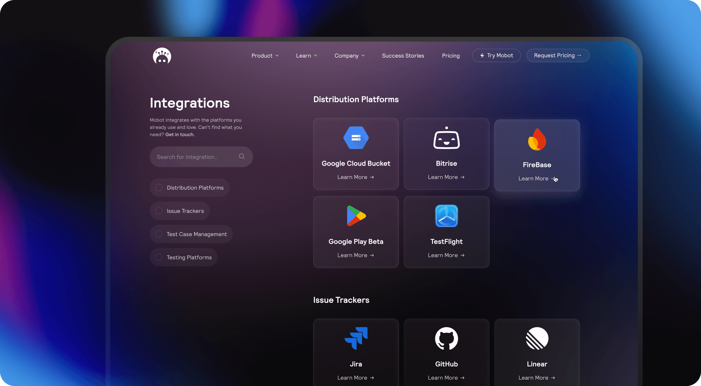Expand the Company dropdown menu
Screen dimensions: 701x386
point(350,56)
